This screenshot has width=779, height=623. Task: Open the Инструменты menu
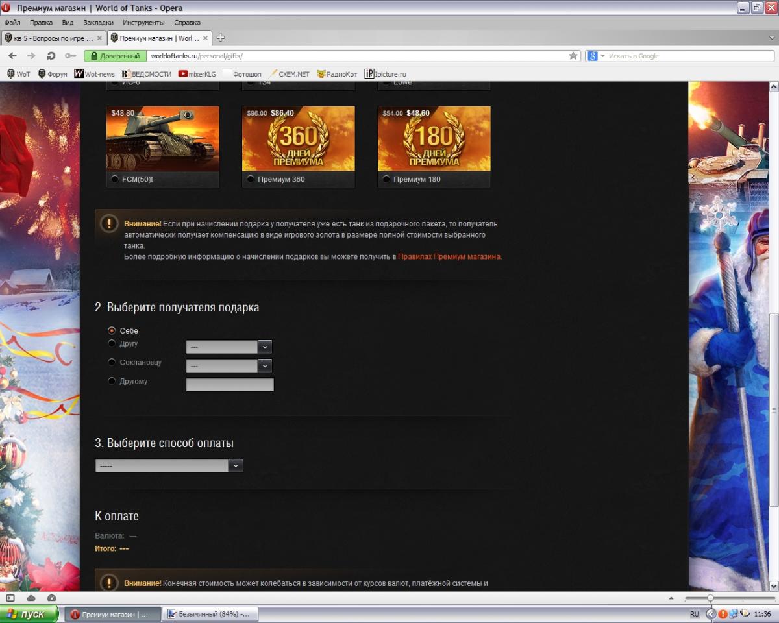pyautogui.click(x=143, y=22)
